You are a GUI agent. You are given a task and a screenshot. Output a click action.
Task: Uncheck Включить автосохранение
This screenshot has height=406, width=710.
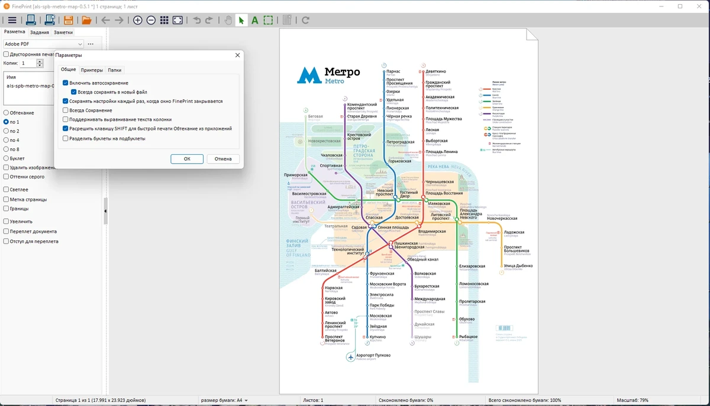66,83
